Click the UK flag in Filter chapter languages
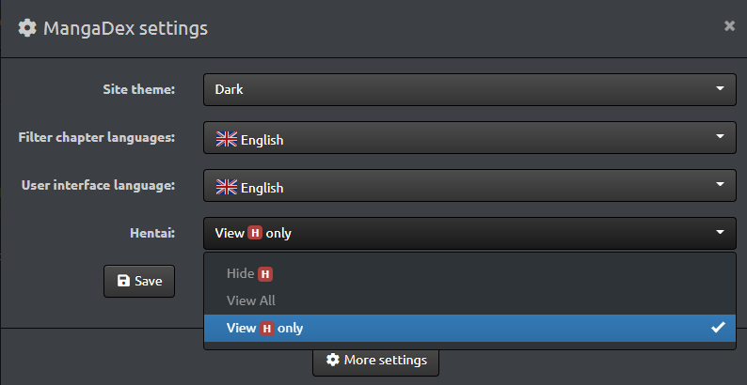This screenshot has height=385, width=747. (x=227, y=139)
